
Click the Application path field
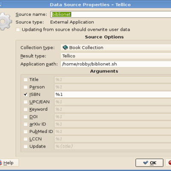pyautogui.click(x=116, y=64)
